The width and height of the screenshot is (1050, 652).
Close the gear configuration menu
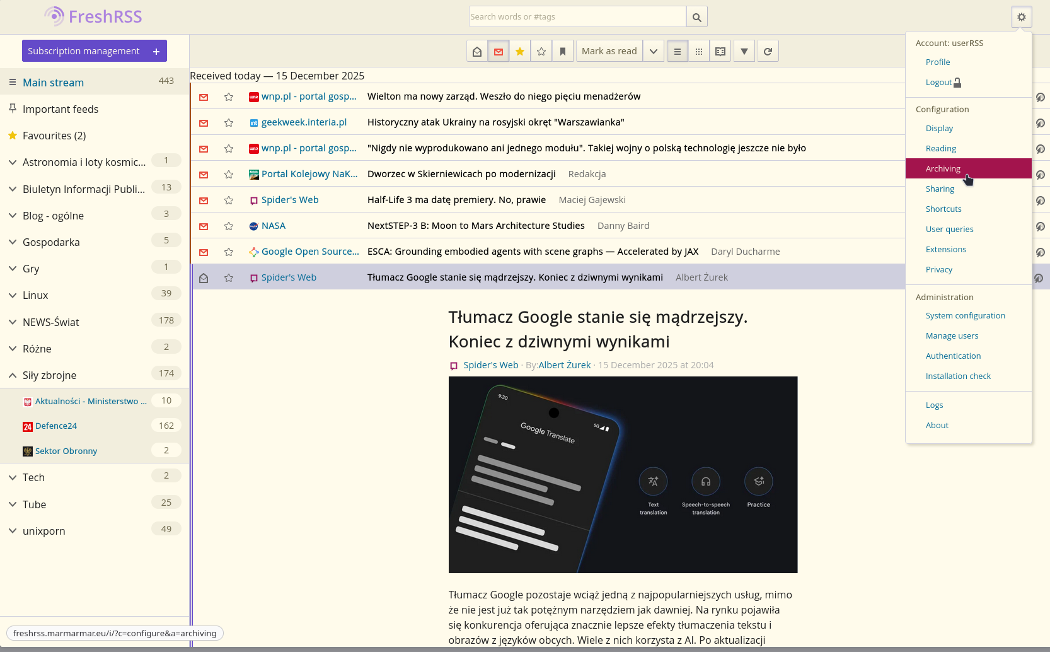tap(1021, 17)
